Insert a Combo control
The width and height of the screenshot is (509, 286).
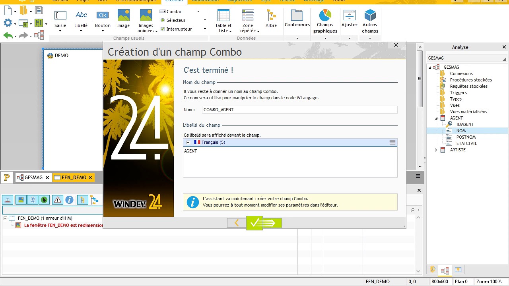tap(170, 12)
